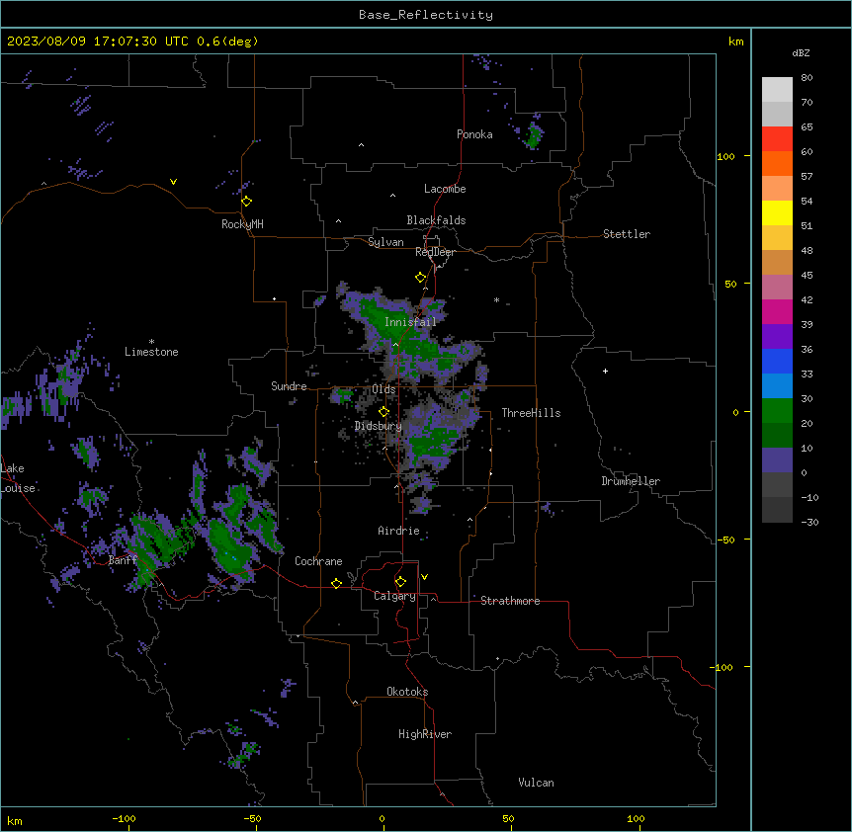Click the yellow v marker west of RockyMH
Screen dimensions: 852x832
[173, 182]
